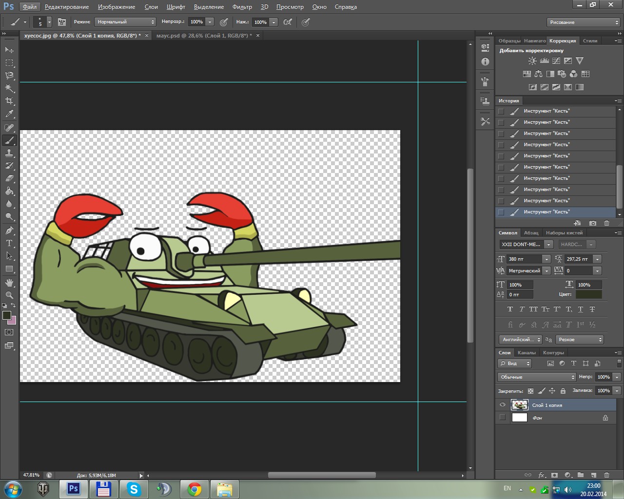
Task: Delete layer using trash icon in Layers panel
Action: (606, 475)
